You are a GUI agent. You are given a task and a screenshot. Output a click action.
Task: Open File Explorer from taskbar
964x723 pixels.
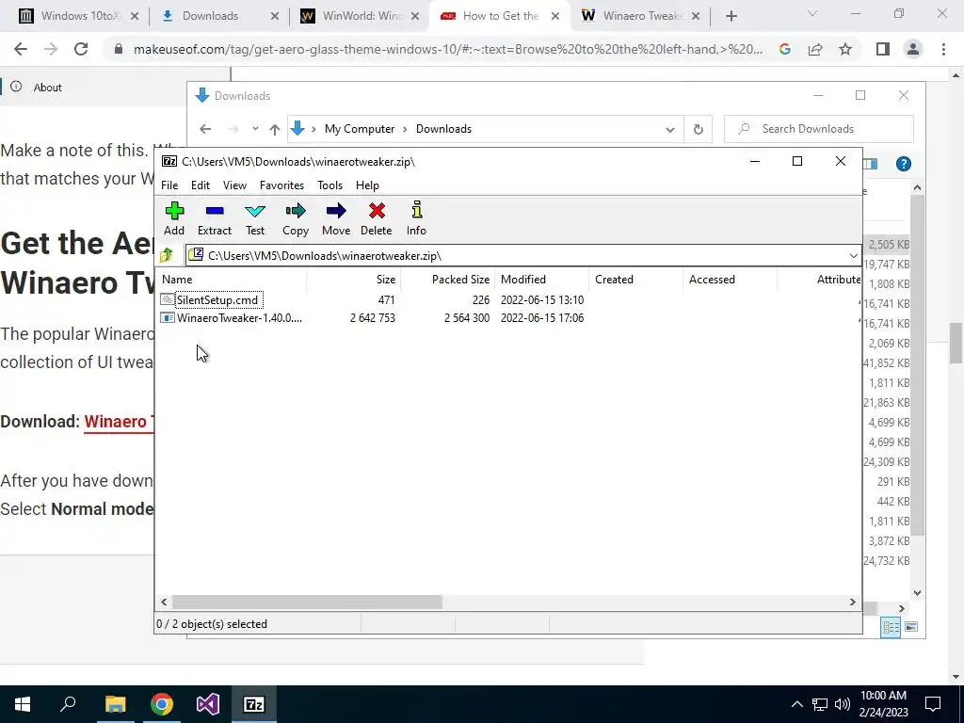pyautogui.click(x=115, y=704)
